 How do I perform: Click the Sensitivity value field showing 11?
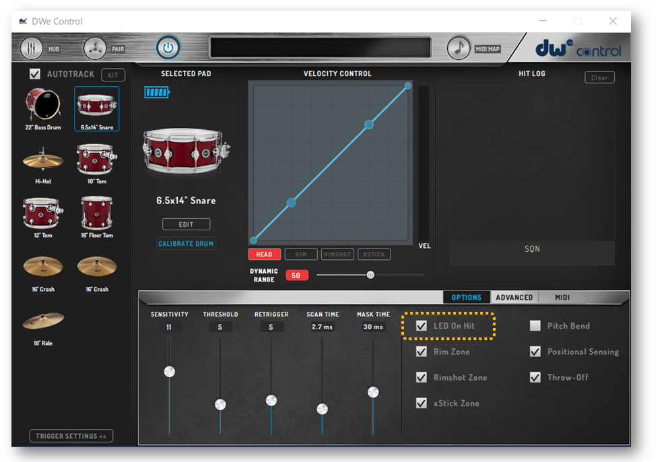point(169,327)
